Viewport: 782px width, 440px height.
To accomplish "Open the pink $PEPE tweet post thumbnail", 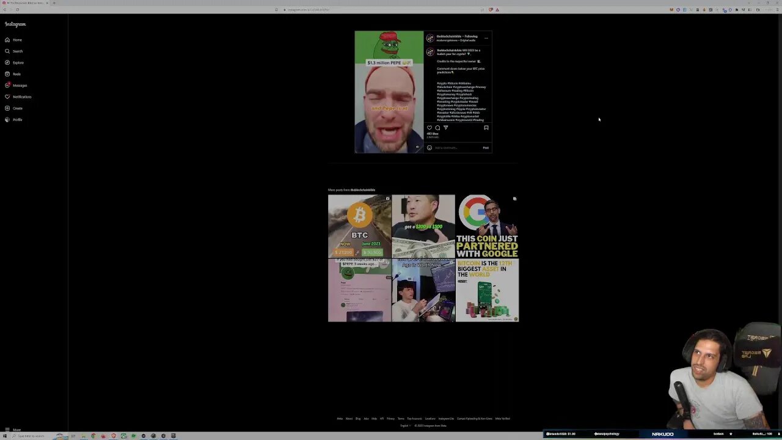I will (359, 290).
